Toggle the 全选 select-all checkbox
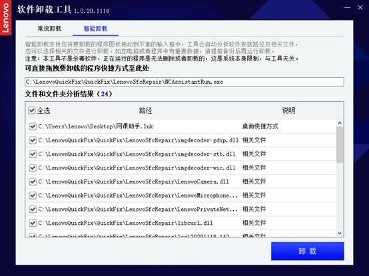 (x=32, y=110)
